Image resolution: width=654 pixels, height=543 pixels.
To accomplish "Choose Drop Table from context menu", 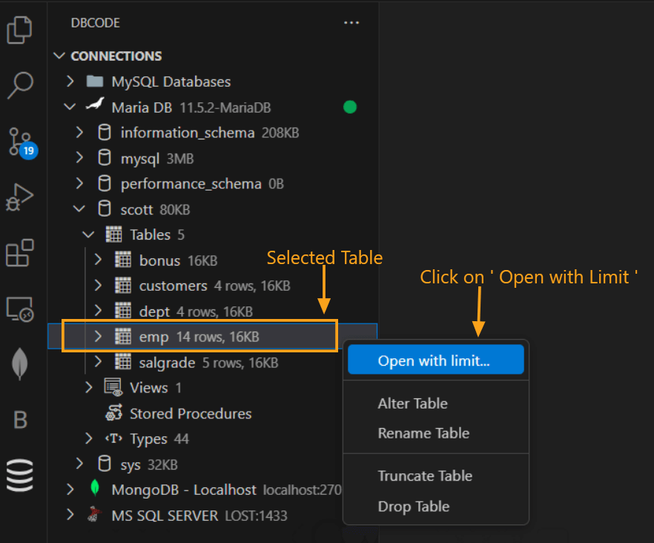I will pyautogui.click(x=436, y=506).
